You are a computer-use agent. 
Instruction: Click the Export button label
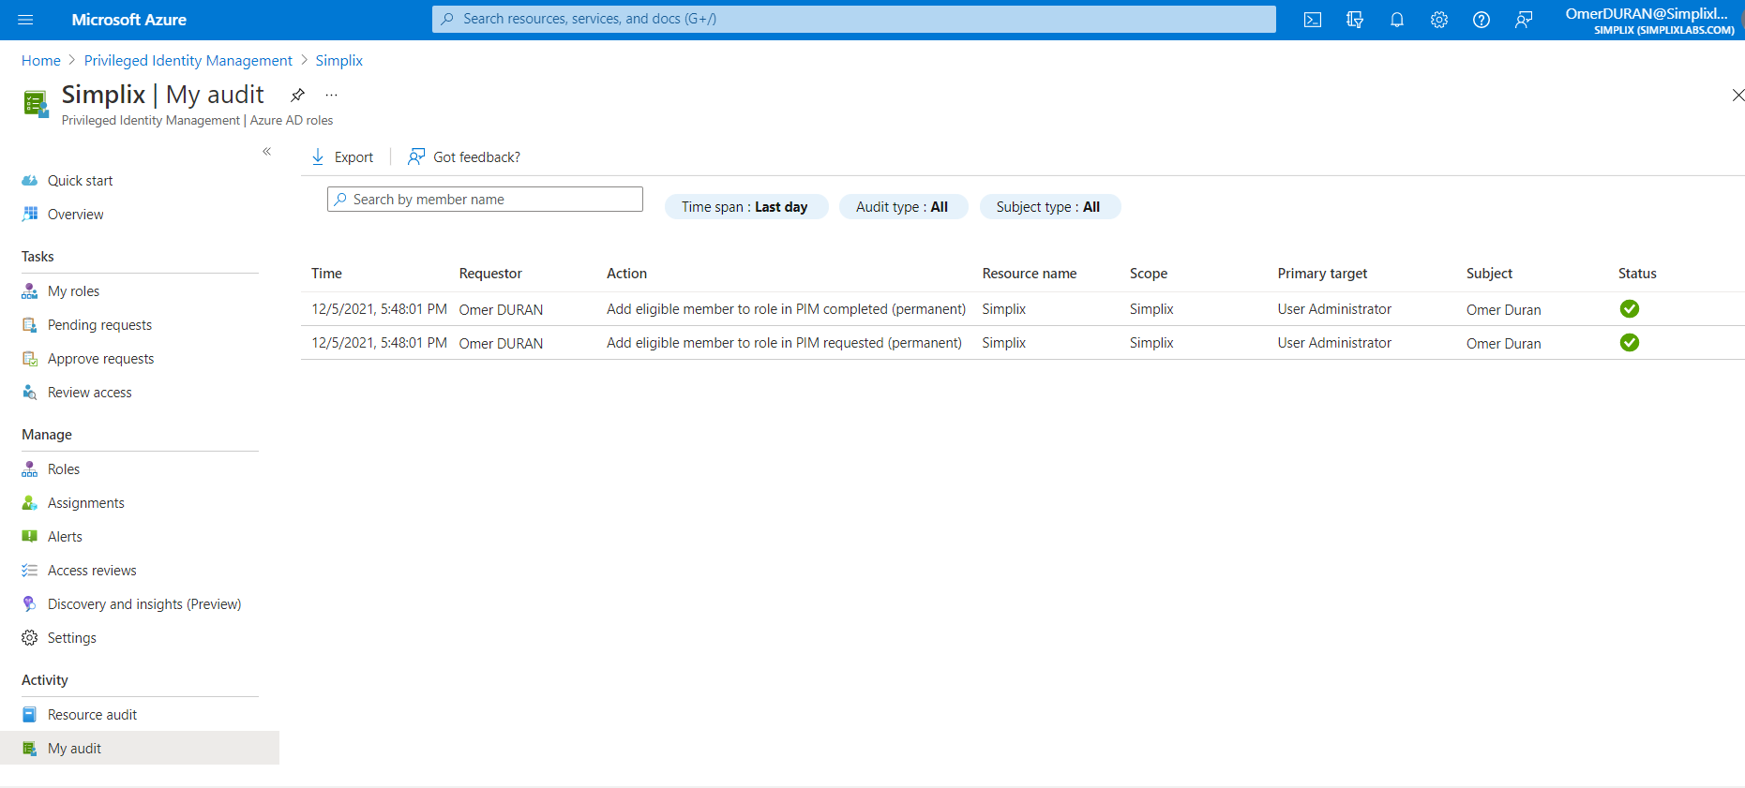click(x=354, y=157)
